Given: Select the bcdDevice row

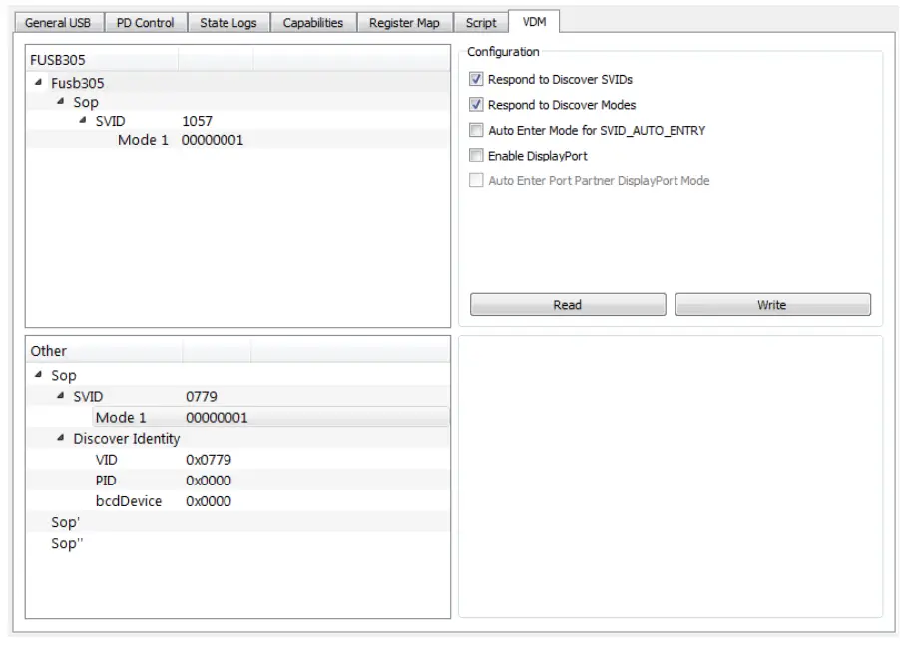Looking at the screenshot, I should click(x=238, y=501).
